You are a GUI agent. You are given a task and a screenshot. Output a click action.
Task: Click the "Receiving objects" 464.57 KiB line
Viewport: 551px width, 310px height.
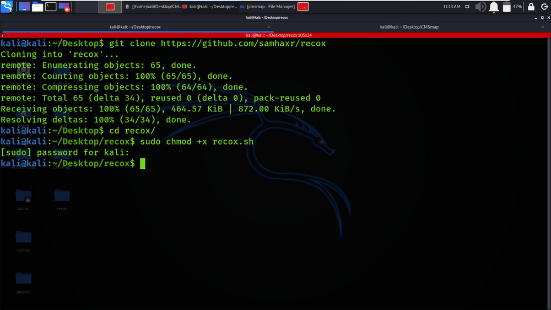point(168,109)
